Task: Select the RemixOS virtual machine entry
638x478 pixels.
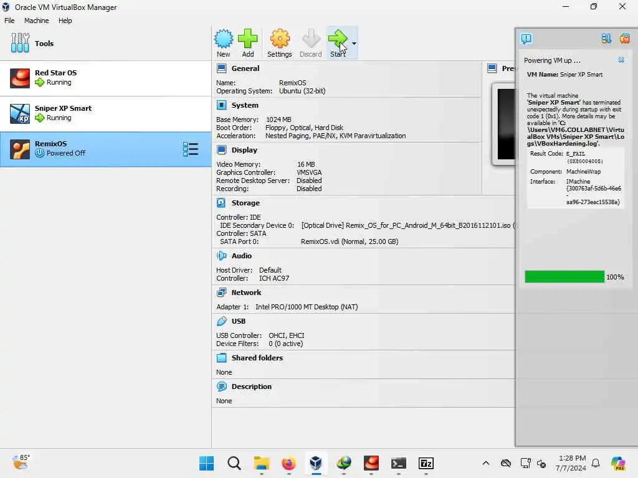Action: point(106,149)
